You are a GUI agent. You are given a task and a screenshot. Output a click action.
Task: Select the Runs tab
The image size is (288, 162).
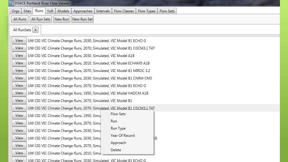coord(39,11)
